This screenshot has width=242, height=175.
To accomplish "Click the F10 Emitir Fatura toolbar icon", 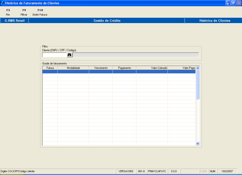I will click(40, 12).
